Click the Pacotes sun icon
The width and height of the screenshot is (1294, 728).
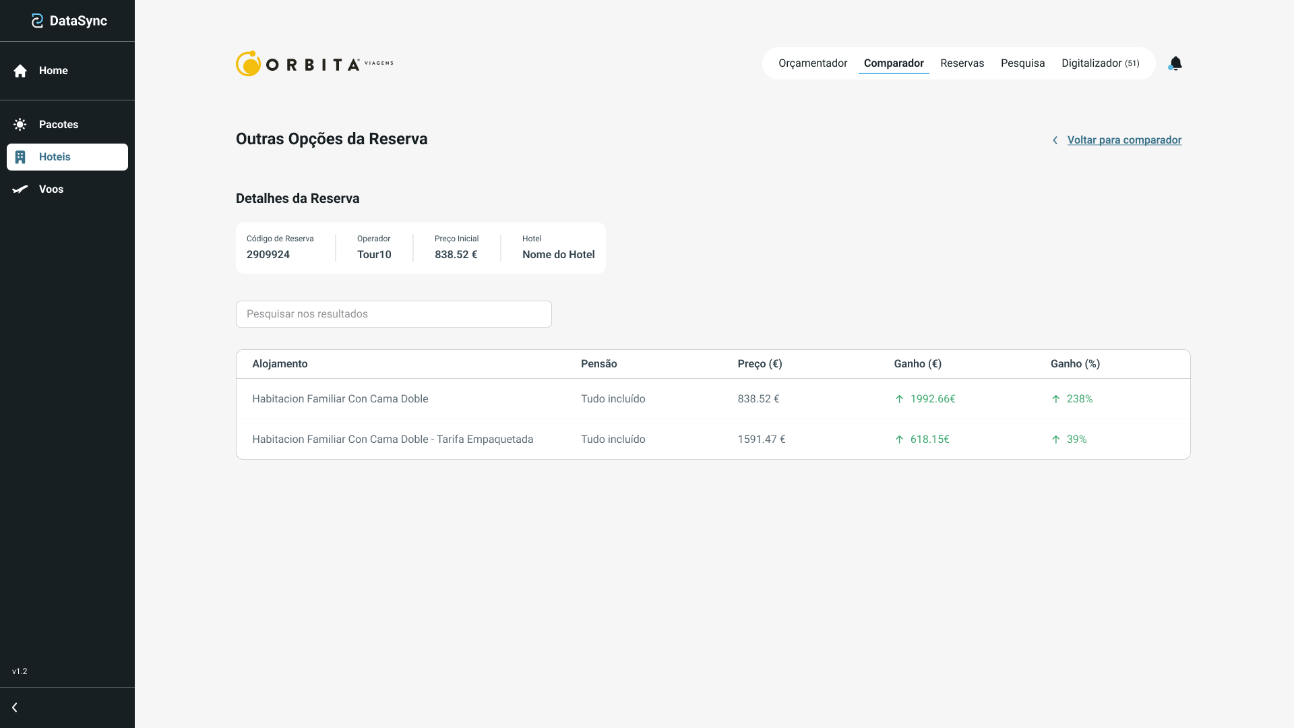pyautogui.click(x=20, y=125)
